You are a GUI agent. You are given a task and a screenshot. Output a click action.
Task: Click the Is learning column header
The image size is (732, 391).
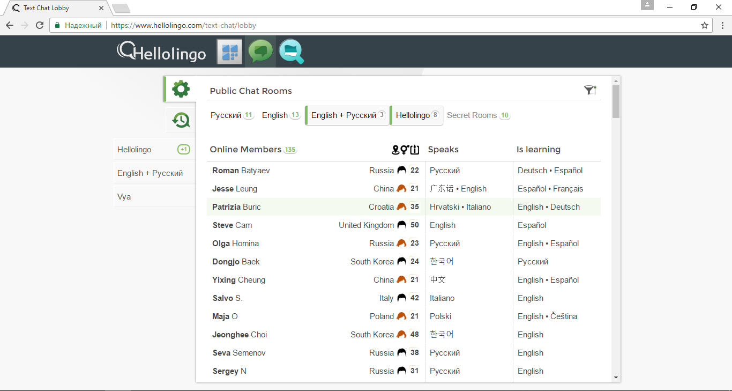click(x=539, y=150)
